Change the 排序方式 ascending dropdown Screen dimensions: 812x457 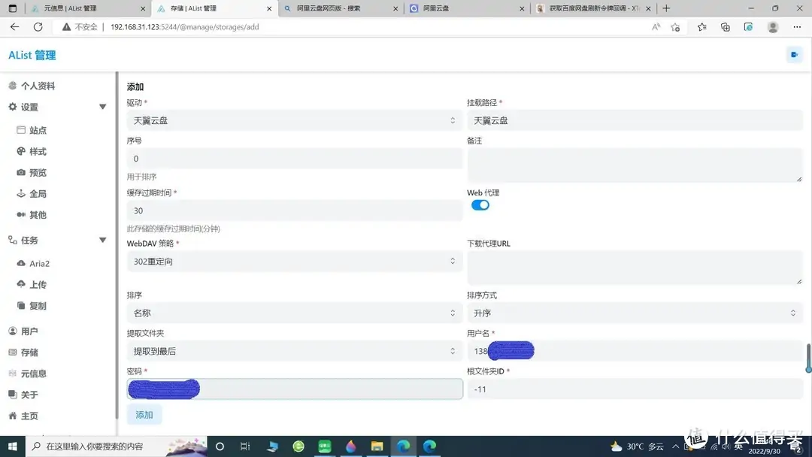pyautogui.click(x=635, y=313)
